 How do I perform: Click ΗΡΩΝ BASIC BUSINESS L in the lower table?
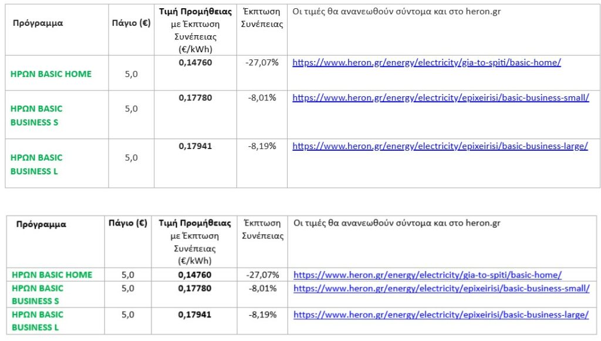tap(38, 320)
